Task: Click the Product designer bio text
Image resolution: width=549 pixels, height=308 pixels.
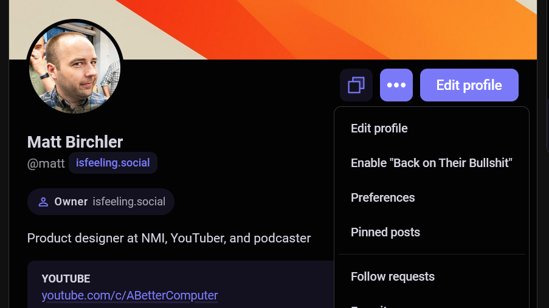Action: 169,238
